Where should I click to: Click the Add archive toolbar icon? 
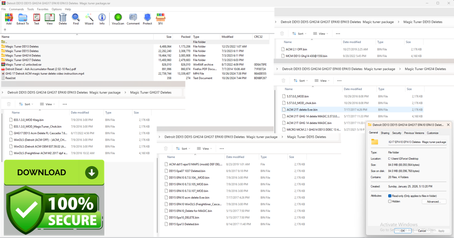pos(9,18)
